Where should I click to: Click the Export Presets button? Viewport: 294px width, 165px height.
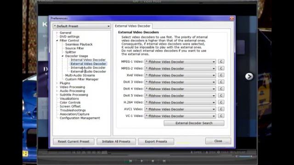pyautogui.click(x=156, y=142)
